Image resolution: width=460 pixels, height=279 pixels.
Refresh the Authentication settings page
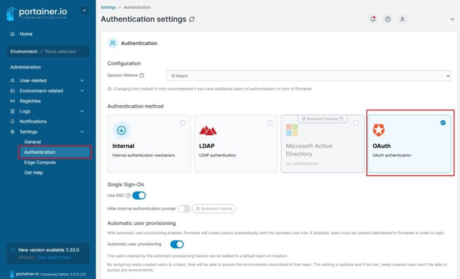coord(192,20)
